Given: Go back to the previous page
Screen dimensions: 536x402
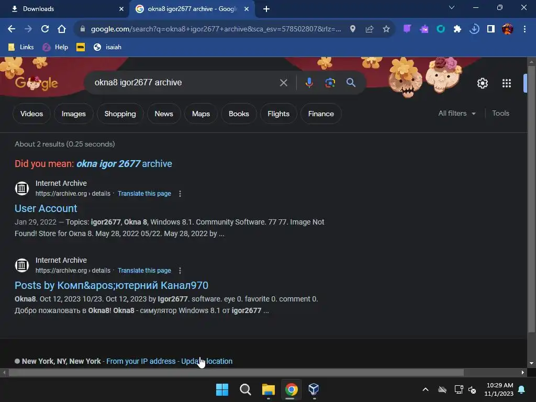Looking at the screenshot, I should [12, 29].
